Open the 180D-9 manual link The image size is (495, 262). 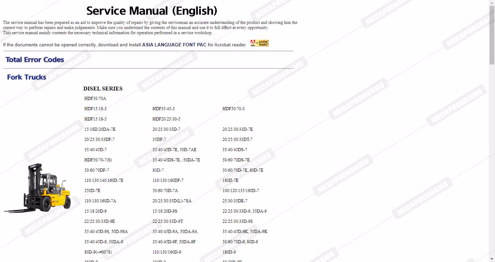(229, 252)
